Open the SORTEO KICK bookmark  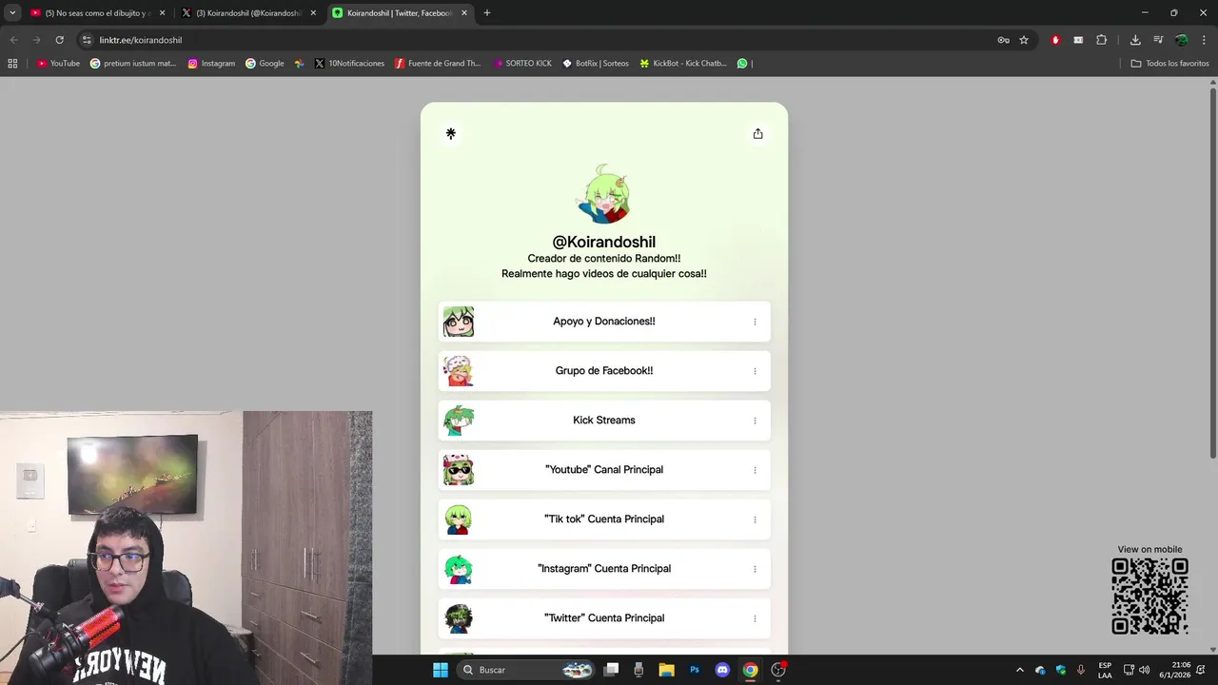click(x=522, y=64)
